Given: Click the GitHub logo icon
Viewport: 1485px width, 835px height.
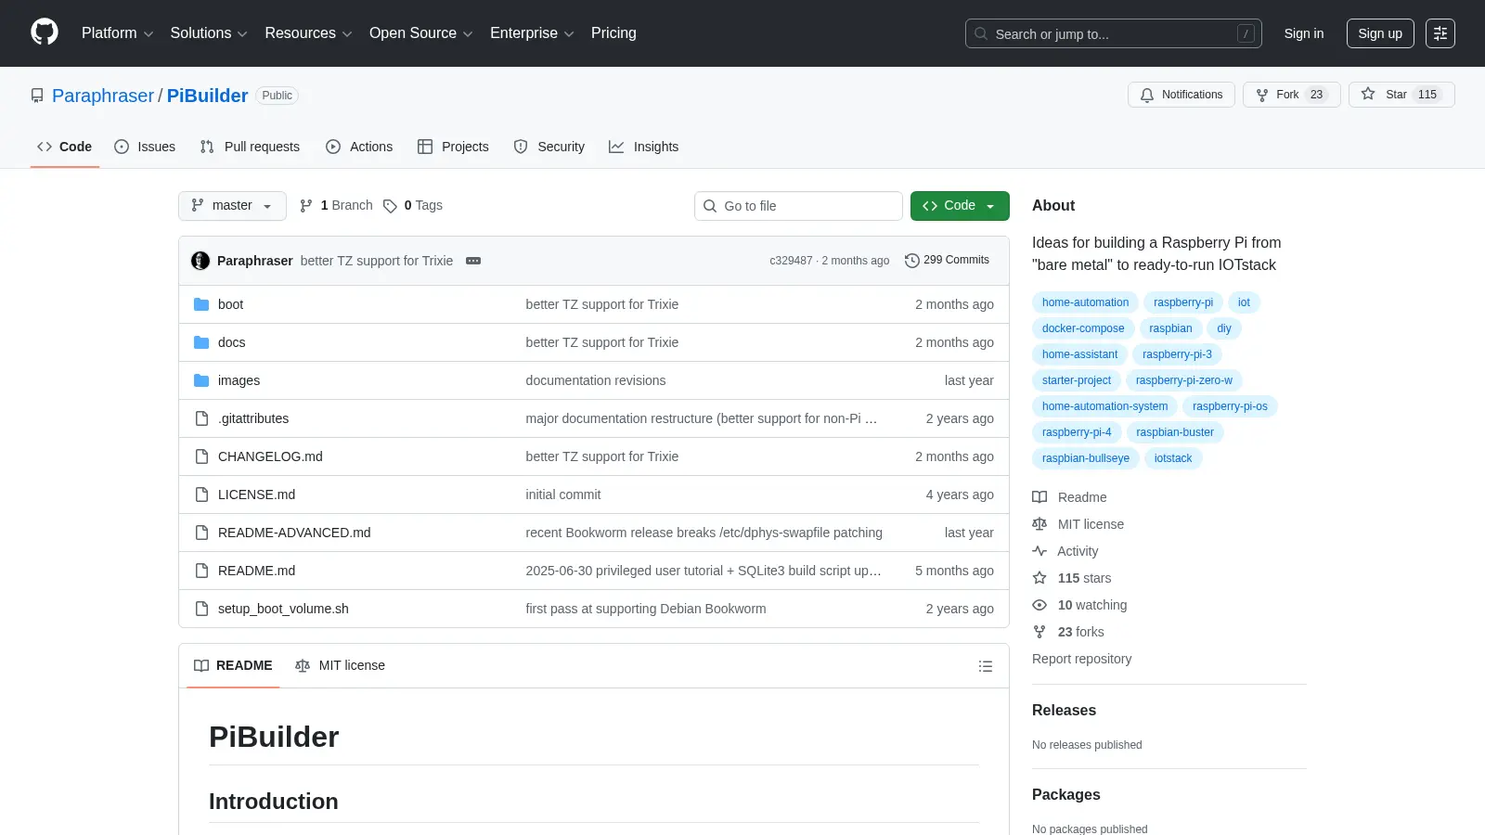Looking at the screenshot, I should (x=45, y=32).
